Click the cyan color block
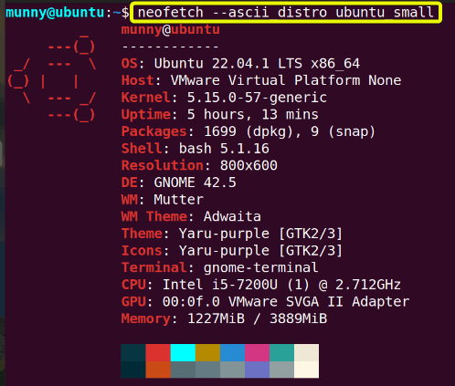This screenshot has height=386, width=455. [183, 352]
